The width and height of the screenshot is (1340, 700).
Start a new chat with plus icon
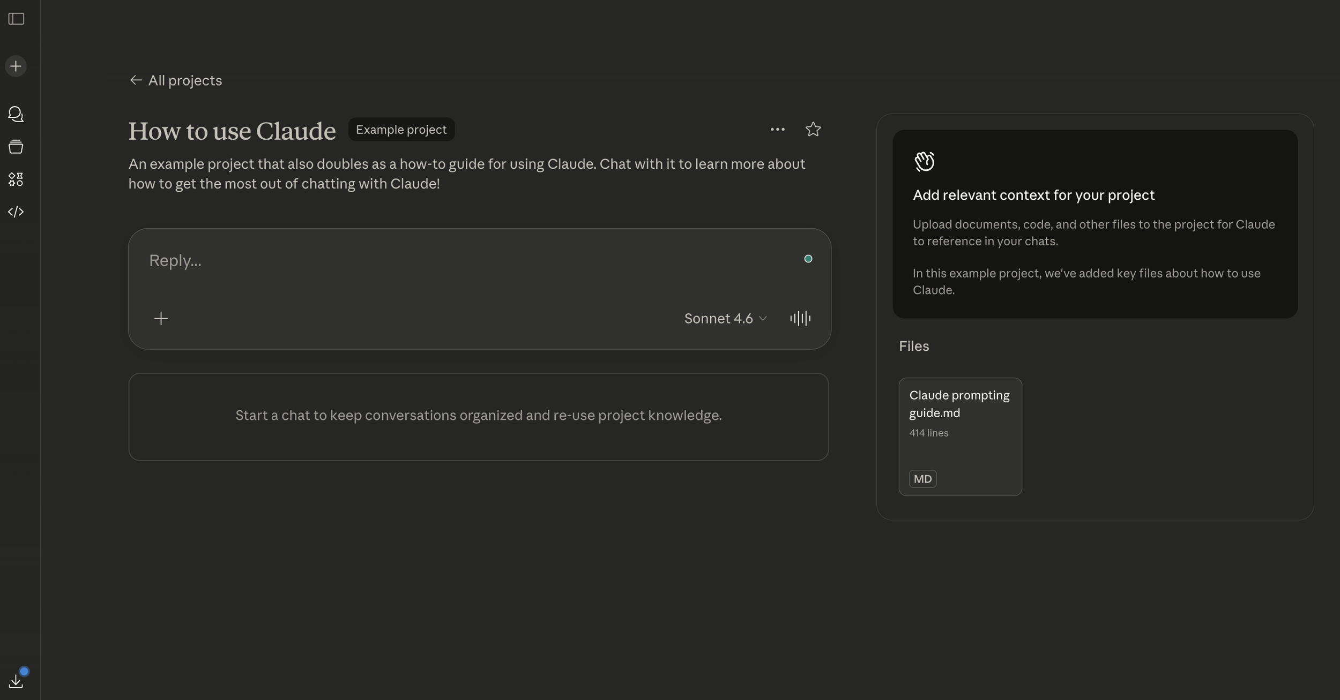pyautogui.click(x=16, y=66)
